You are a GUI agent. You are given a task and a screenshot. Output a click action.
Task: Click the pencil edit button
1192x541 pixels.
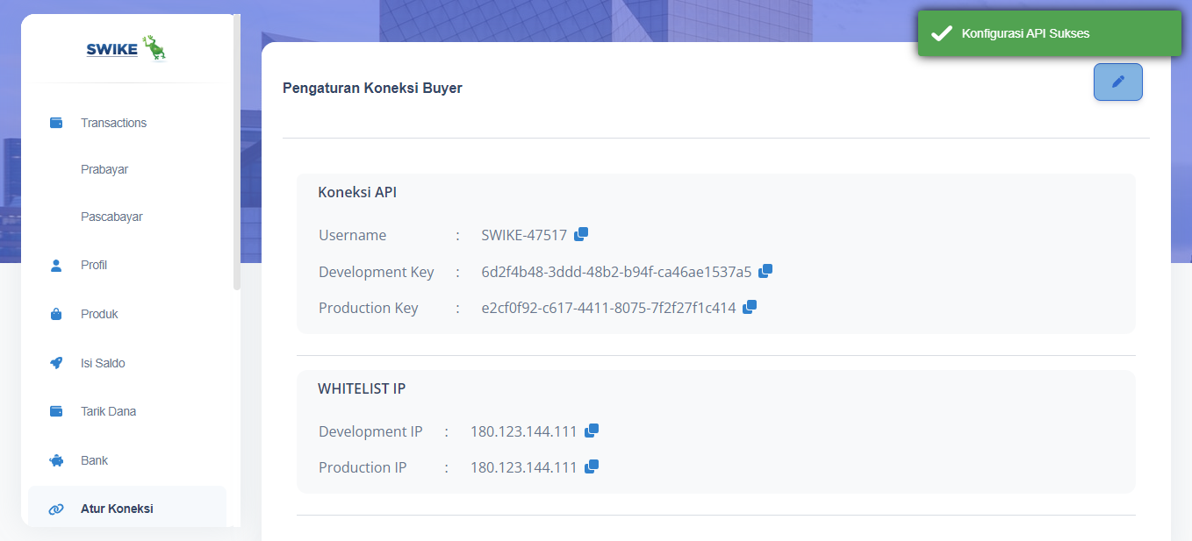click(1117, 82)
